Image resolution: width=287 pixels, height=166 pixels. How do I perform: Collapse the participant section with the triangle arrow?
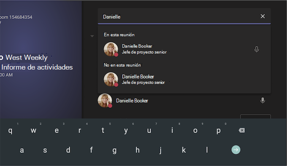[x=92, y=36]
